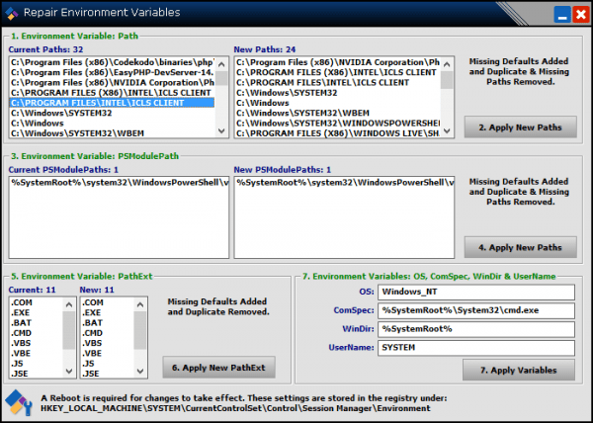Click the UserName input field

pyautogui.click(x=476, y=348)
